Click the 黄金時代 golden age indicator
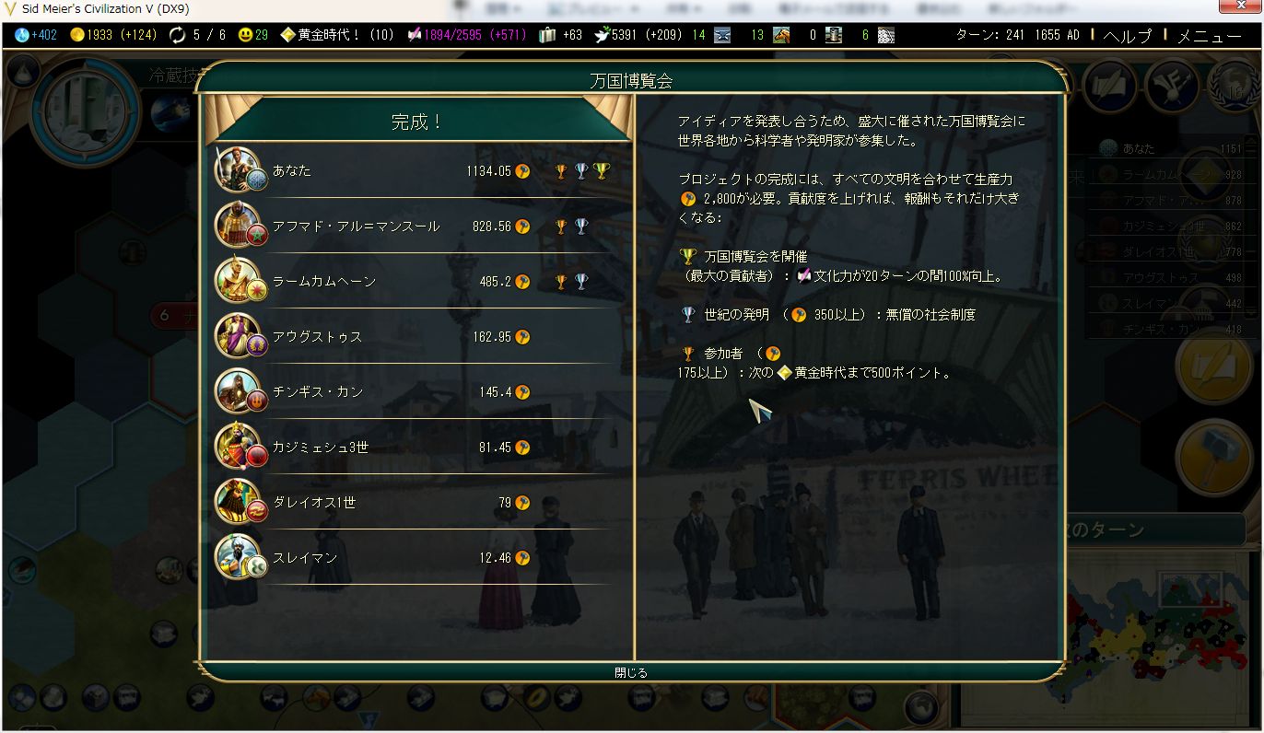The width and height of the screenshot is (1264, 733). pos(338,35)
